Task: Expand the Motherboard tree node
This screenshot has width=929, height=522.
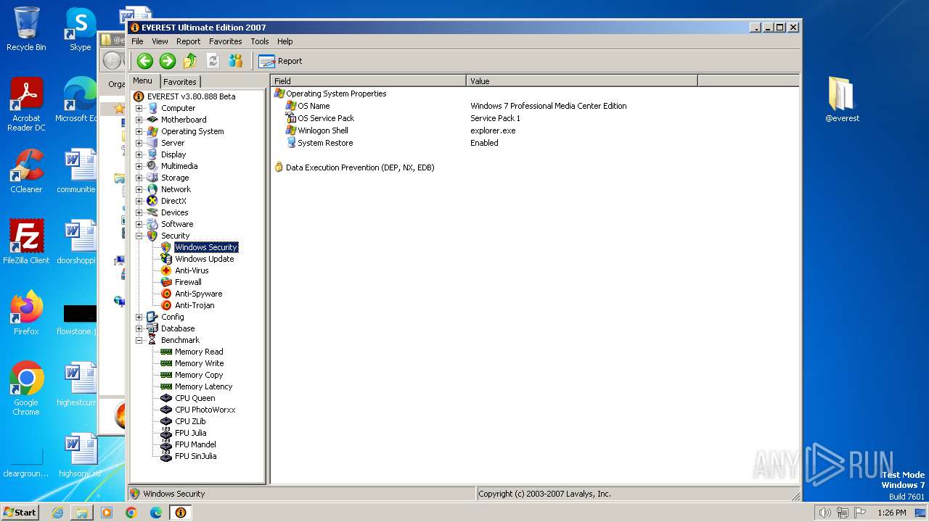Action: [x=139, y=120]
